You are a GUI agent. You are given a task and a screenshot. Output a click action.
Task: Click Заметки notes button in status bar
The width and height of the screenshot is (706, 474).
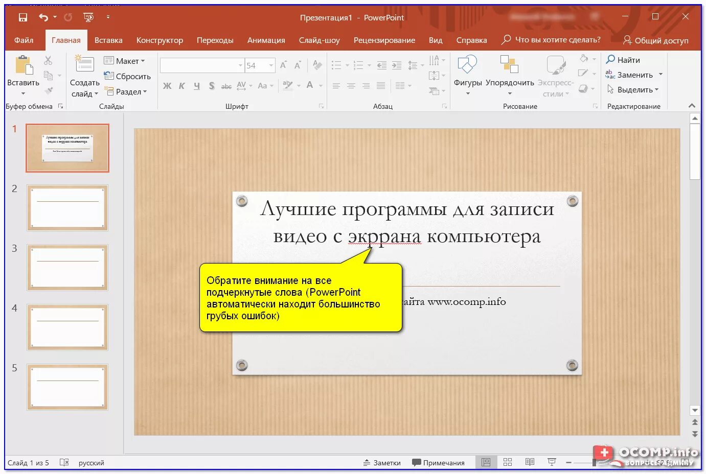click(x=382, y=463)
